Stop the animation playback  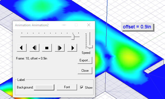47,48
